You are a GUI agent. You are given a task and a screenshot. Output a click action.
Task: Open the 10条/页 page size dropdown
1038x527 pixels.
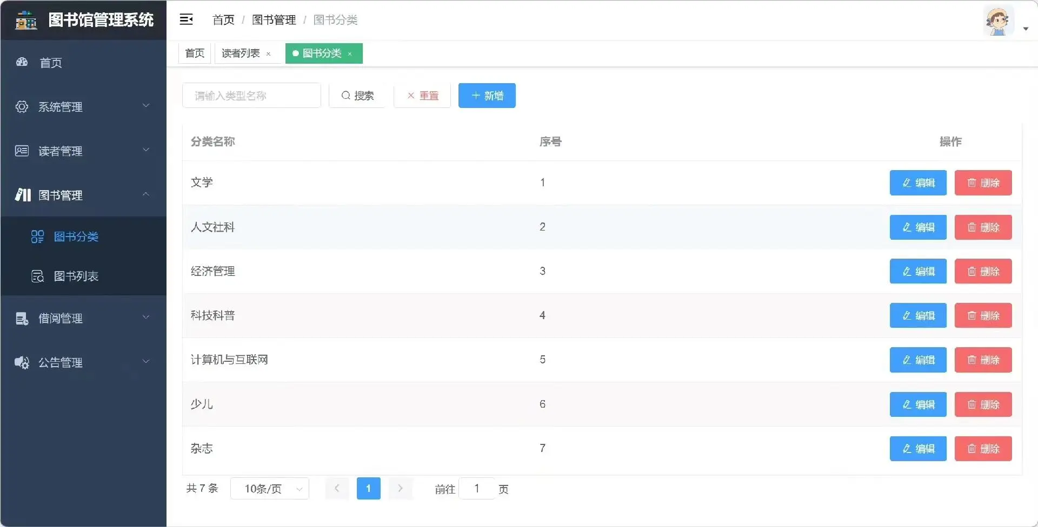click(x=270, y=488)
